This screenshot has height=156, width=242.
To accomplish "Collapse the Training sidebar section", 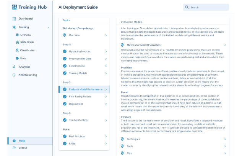I will (48, 27).
